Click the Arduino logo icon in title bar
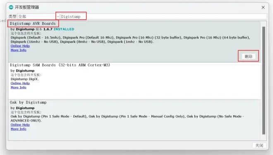Viewport: 273px width, 155px height. pos(11,7)
